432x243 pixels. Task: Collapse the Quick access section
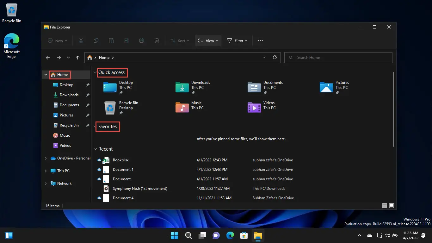pyautogui.click(x=95, y=72)
